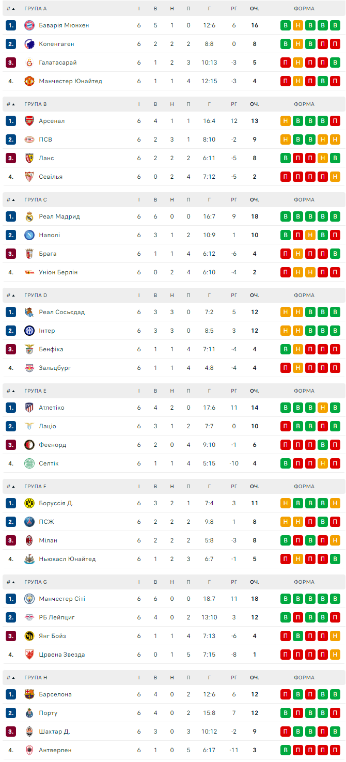Click the Реал Мадрид logo
The height and width of the screenshot is (762, 346).
pyautogui.click(x=29, y=216)
